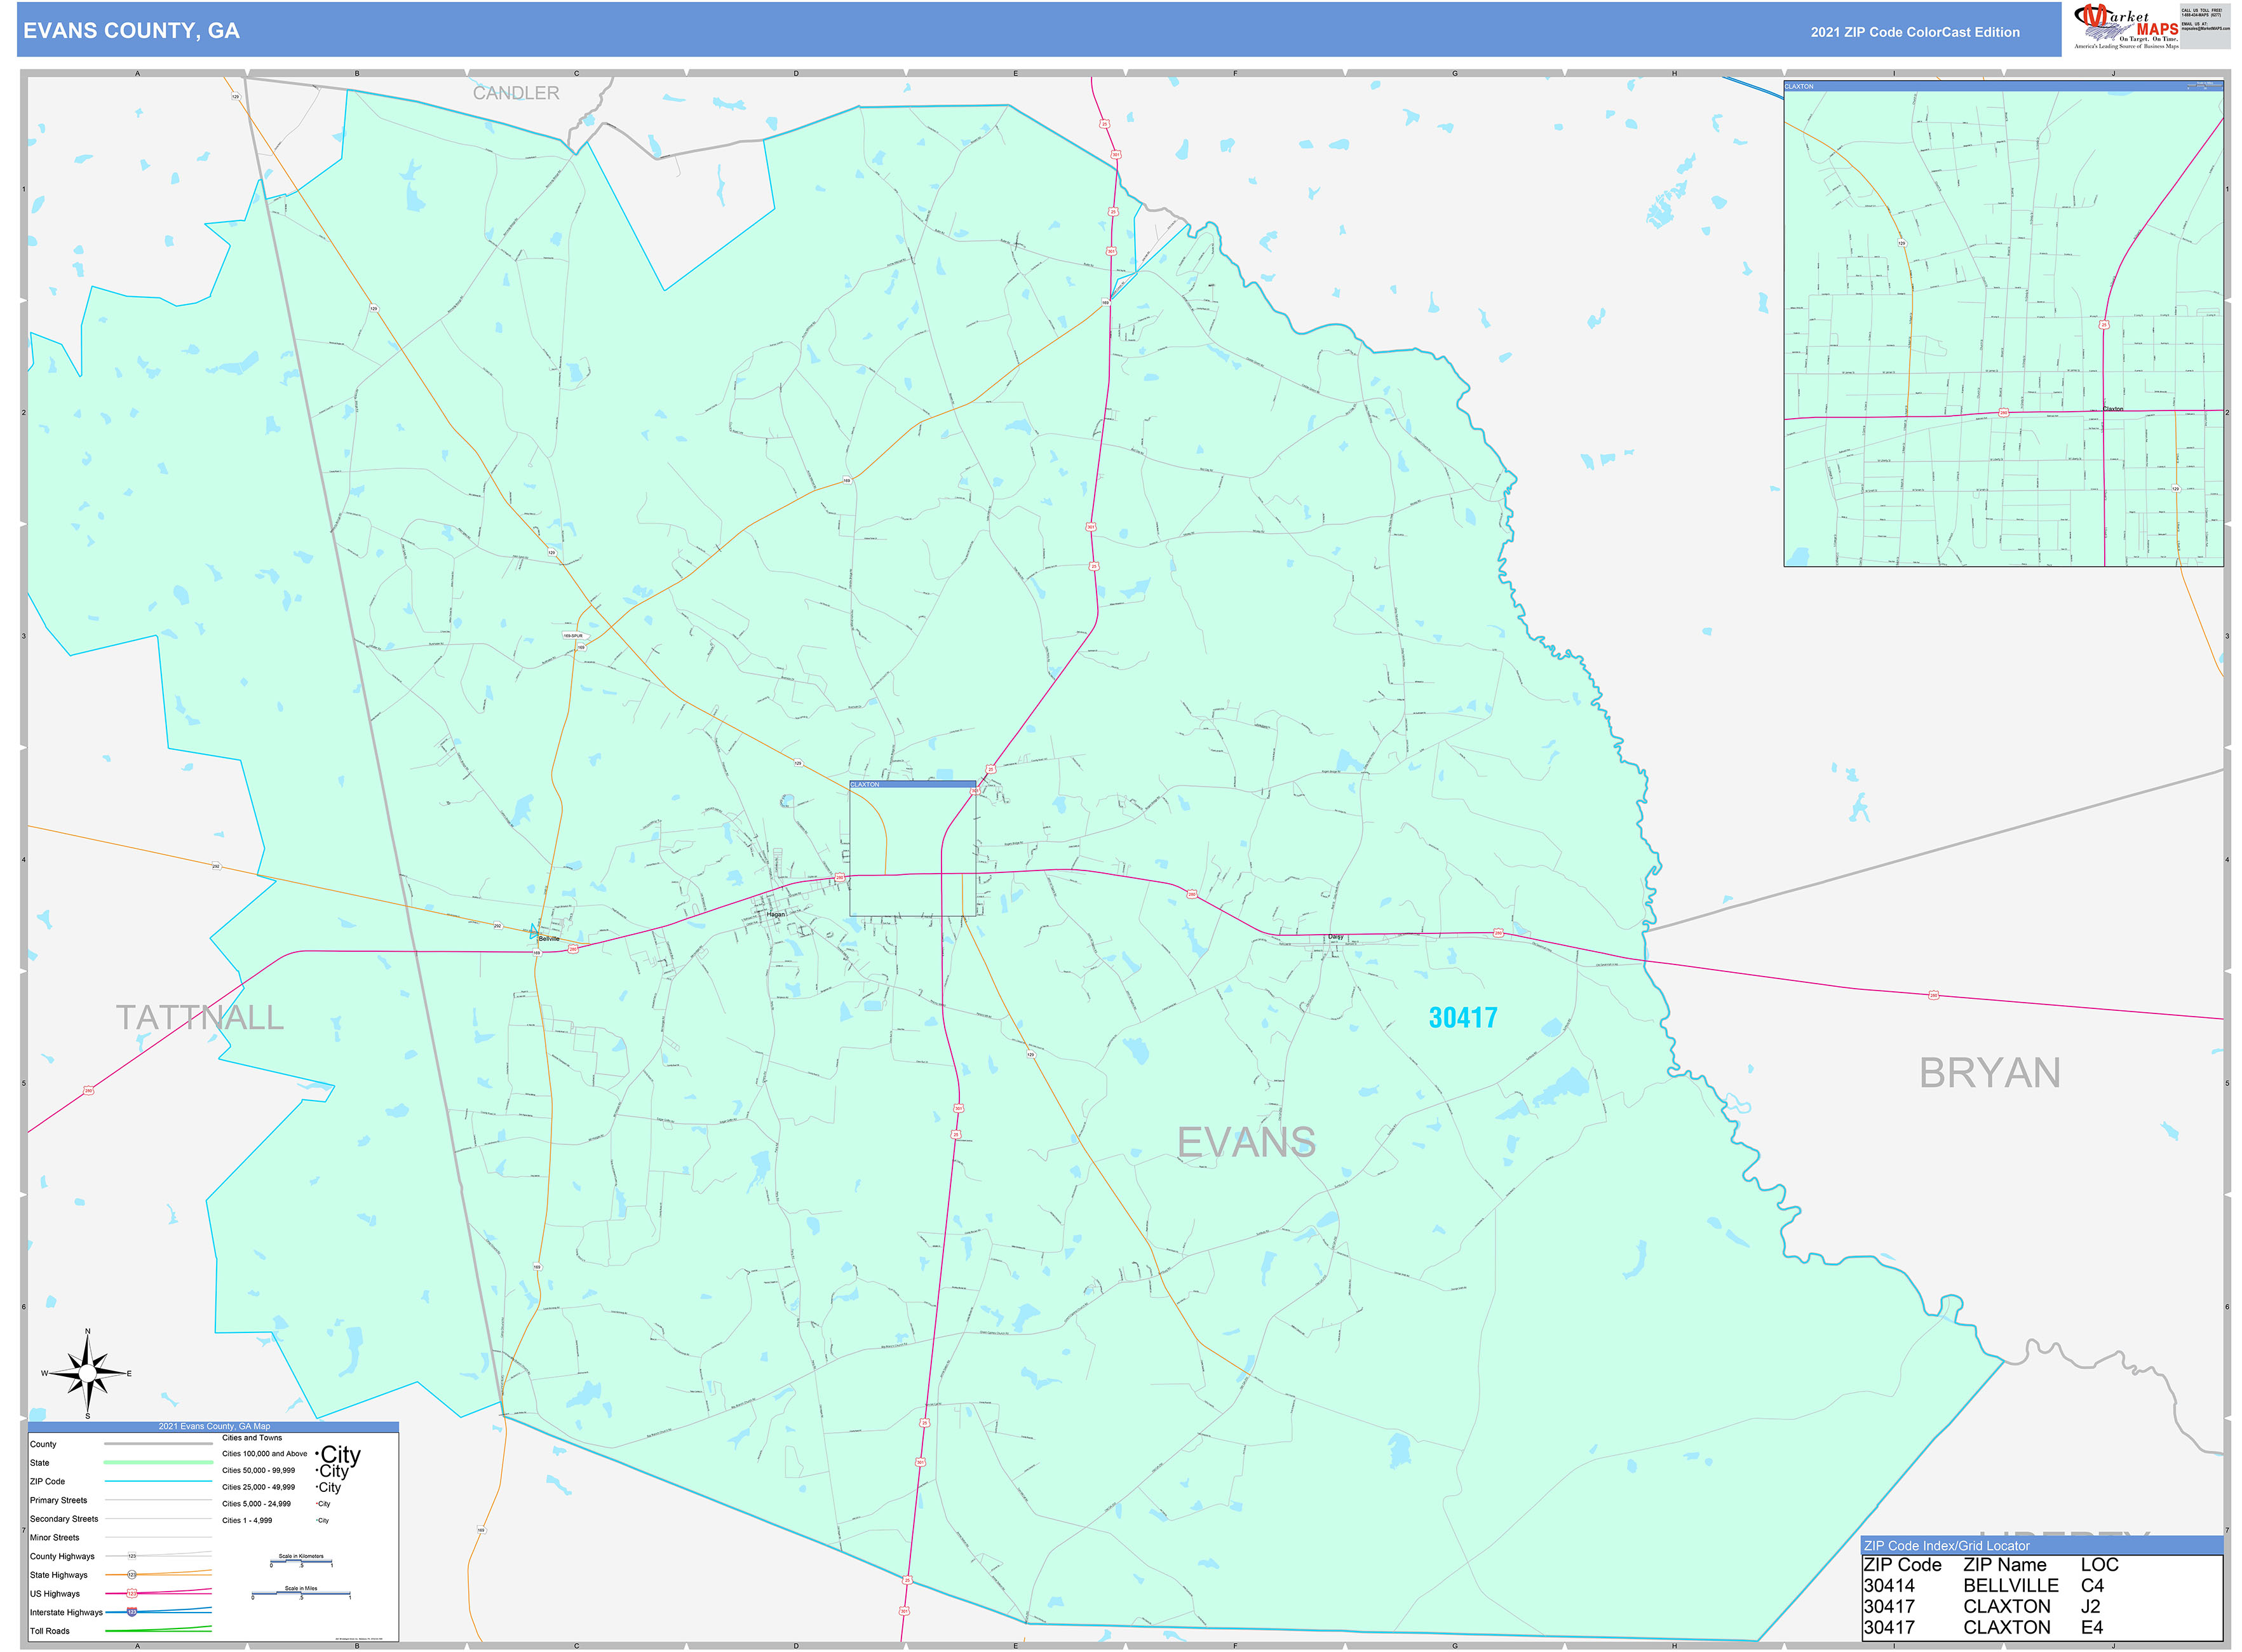Select the US Highways shield icon in the legend
This screenshot has height=1652, width=2242.
(133, 1594)
